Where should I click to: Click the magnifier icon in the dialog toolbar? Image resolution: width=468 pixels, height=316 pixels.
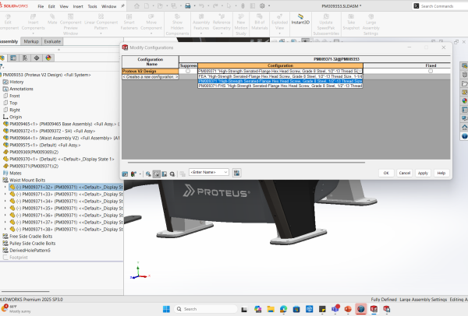(x=148, y=174)
